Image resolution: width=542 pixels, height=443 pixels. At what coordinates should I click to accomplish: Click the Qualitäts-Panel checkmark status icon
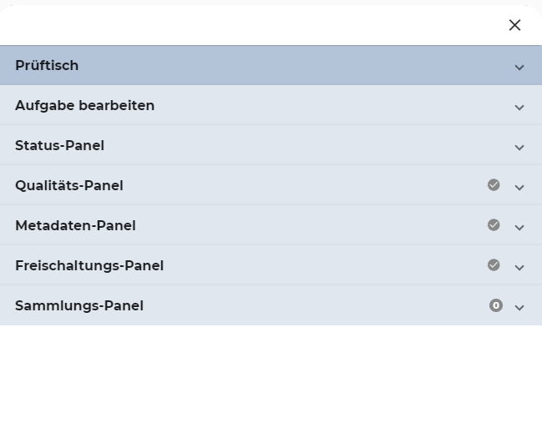pyautogui.click(x=494, y=185)
